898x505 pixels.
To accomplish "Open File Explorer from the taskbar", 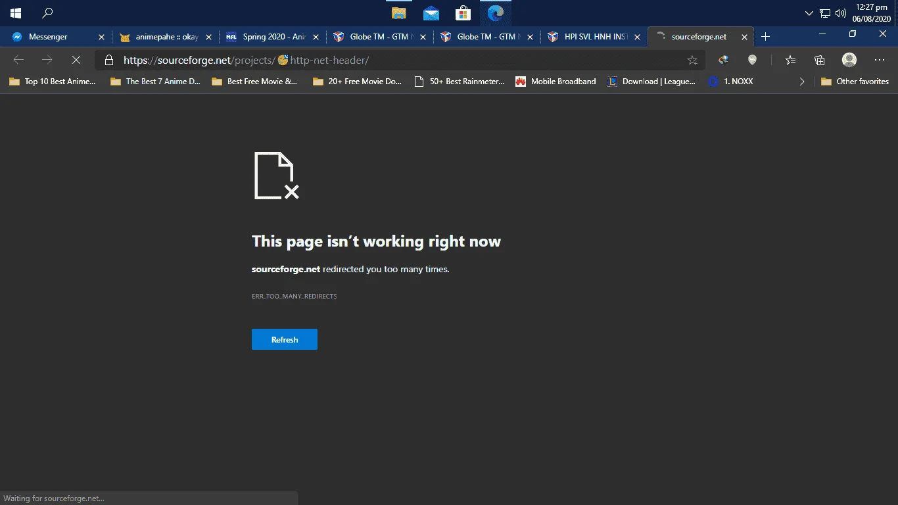I will (x=398, y=12).
